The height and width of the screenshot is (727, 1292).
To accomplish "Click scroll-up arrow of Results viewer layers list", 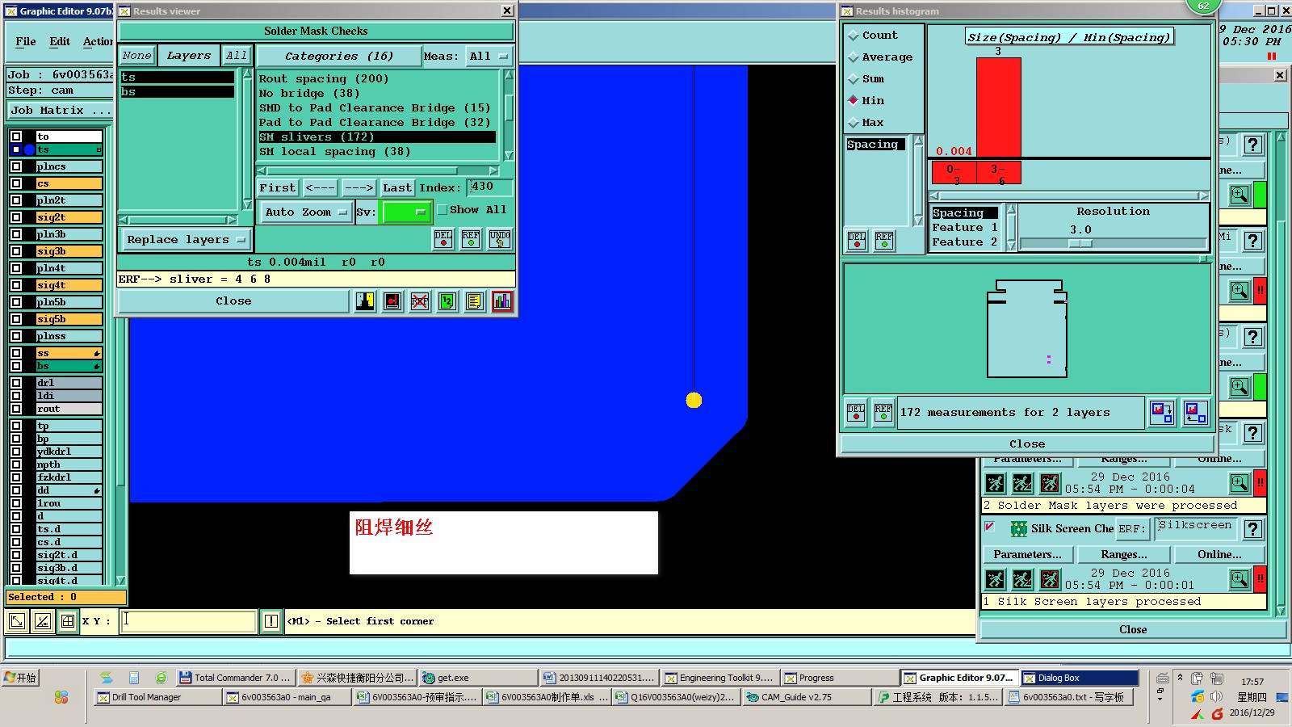I will click(247, 74).
